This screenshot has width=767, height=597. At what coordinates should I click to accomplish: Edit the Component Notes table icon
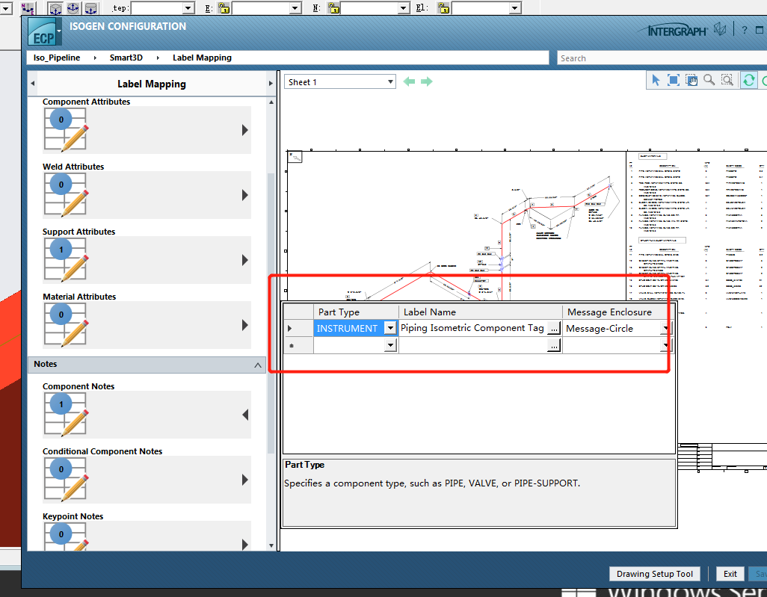pos(66,414)
